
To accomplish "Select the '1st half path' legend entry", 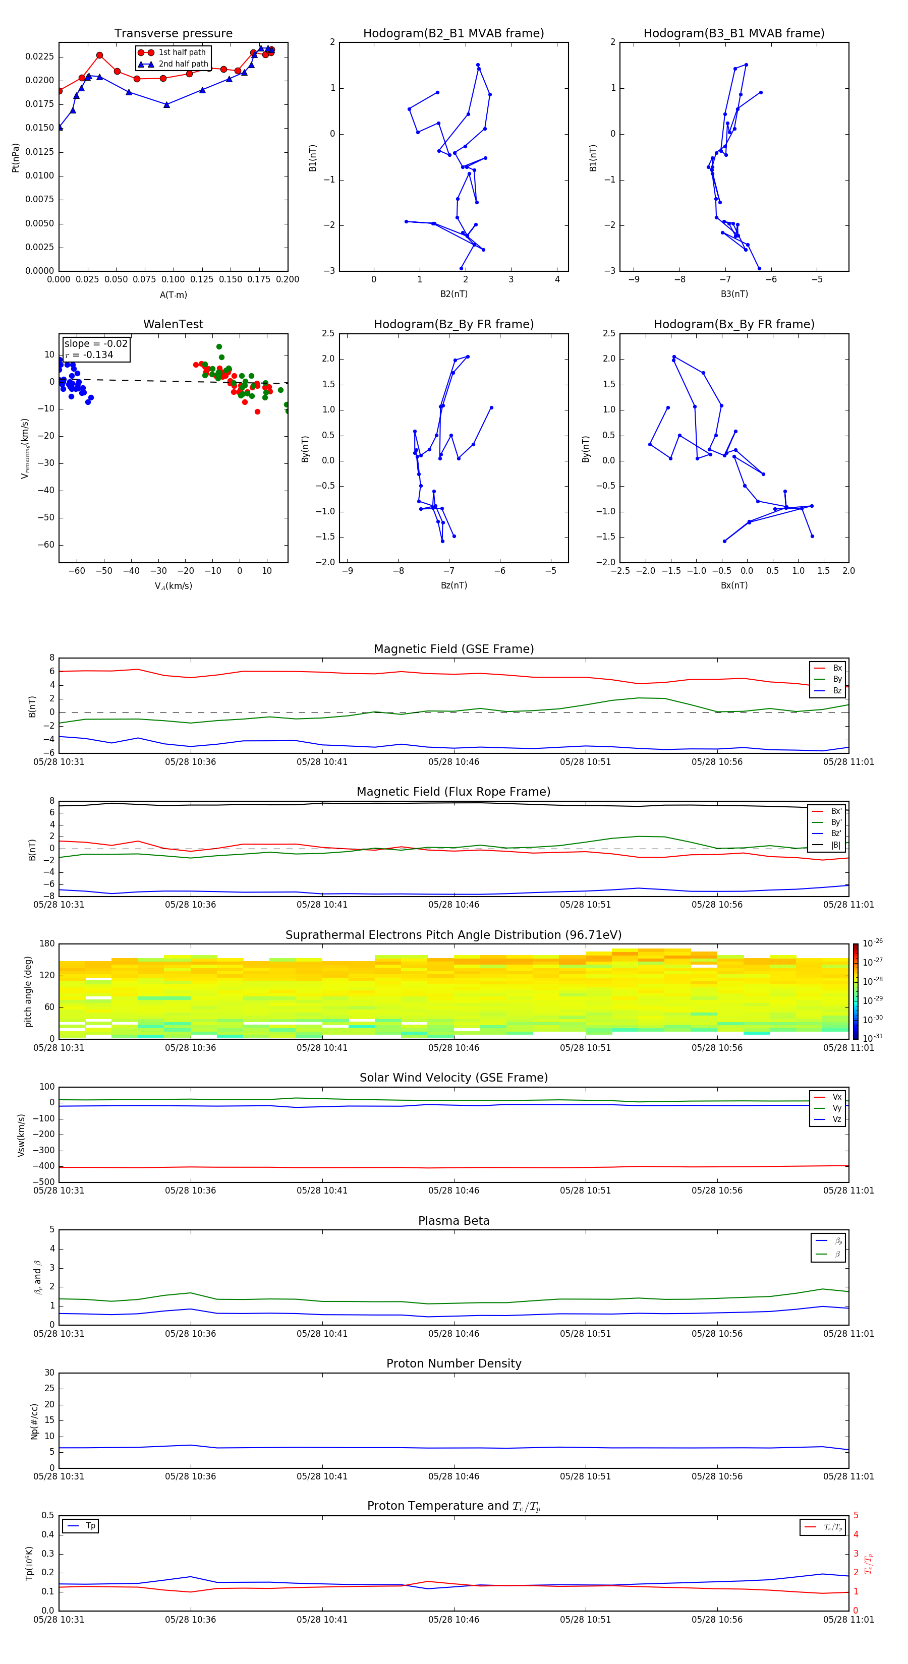I will point(173,52).
